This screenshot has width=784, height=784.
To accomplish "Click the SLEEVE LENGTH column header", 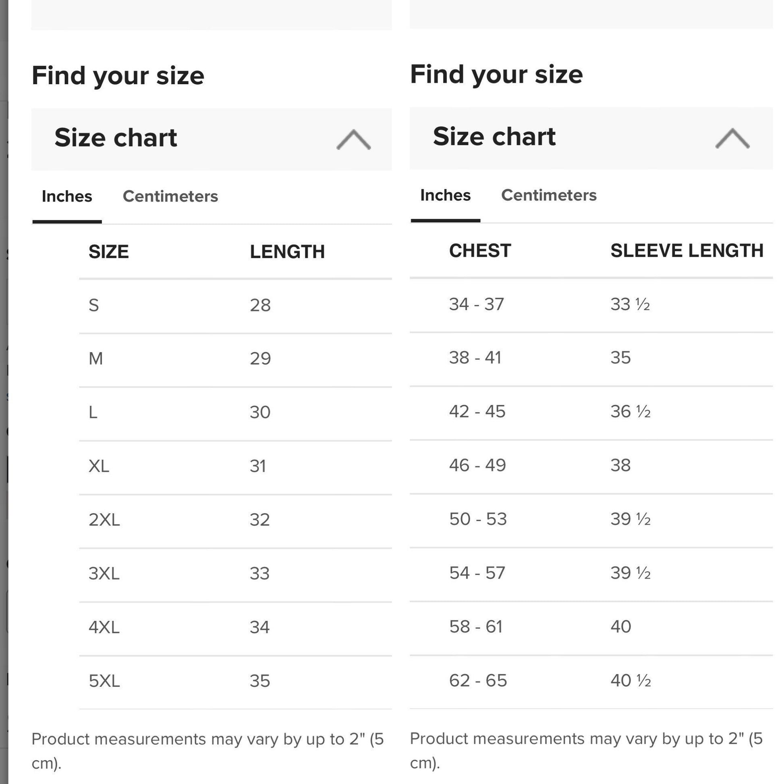I will pos(687,250).
